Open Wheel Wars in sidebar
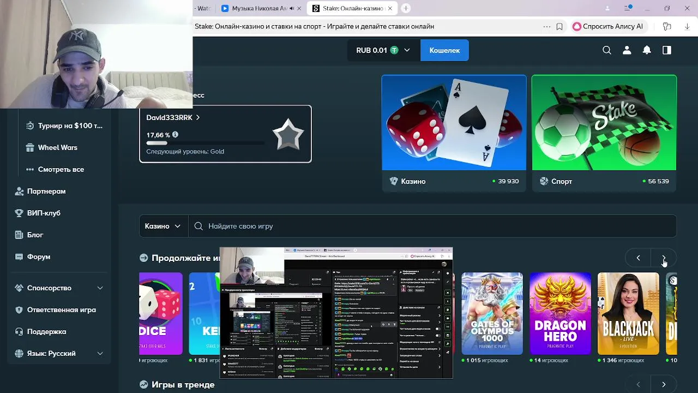Screen dimensions: 698x393 coord(58,147)
